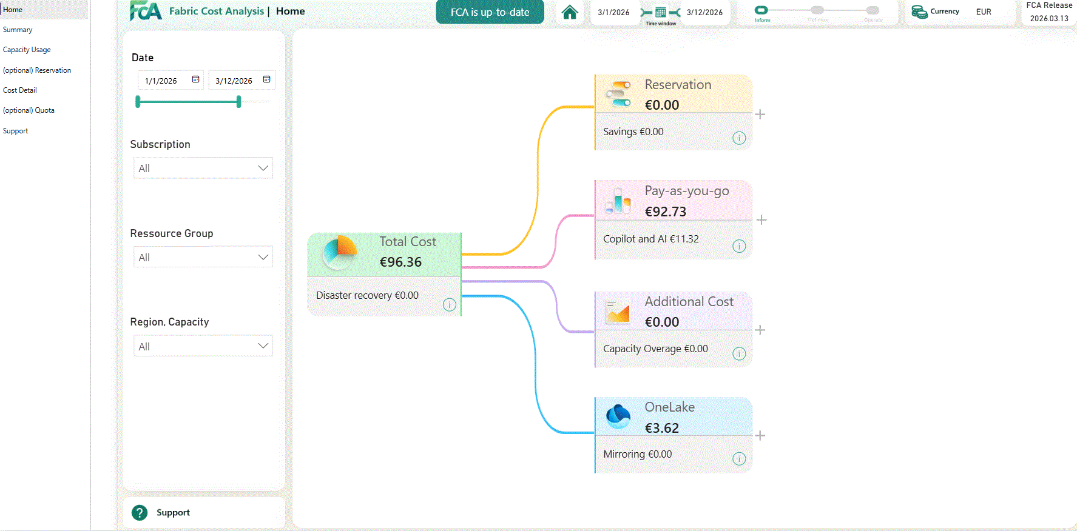
Task: Select the Inform stage toggle
Action: click(761, 10)
